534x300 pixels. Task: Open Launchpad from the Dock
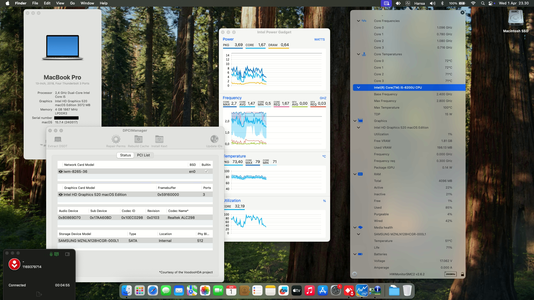pos(140,291)
